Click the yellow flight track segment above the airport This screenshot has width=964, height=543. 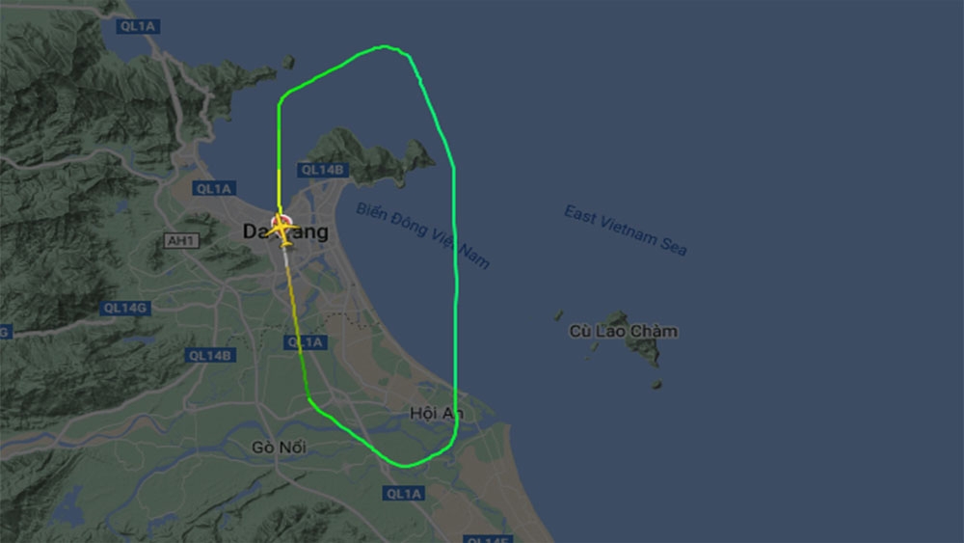(280, 187)
